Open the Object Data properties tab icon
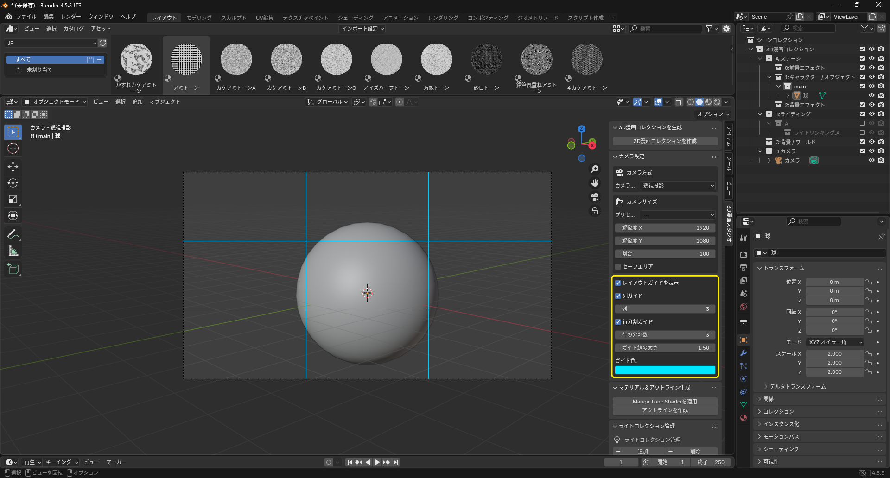The image size is (890, 478). coord(744,405)
